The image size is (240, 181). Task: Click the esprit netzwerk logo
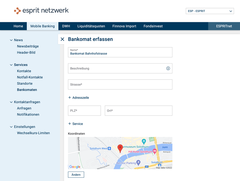[41, 11]
